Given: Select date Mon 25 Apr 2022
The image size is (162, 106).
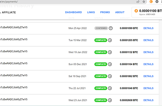Looking at the screenshot, I should pyautogui.click(x=78, y=28).
